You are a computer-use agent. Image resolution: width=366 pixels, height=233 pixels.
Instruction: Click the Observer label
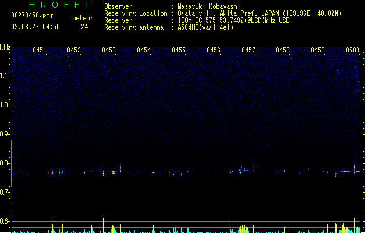coord(118,6)
